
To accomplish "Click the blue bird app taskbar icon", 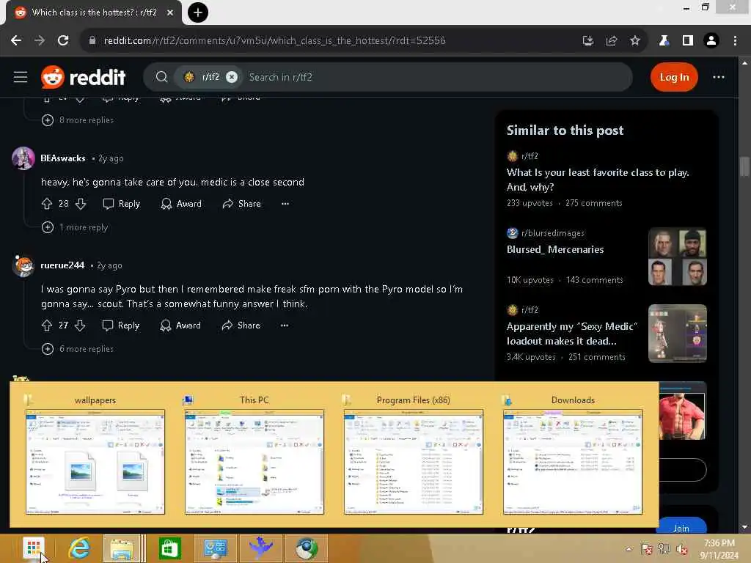I will click(260, 548).
